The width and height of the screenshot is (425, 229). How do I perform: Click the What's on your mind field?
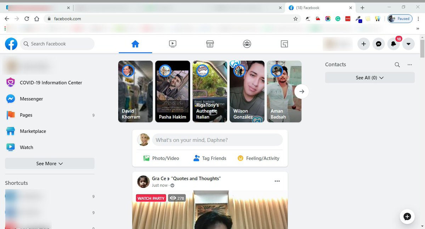tap(217, 140)
